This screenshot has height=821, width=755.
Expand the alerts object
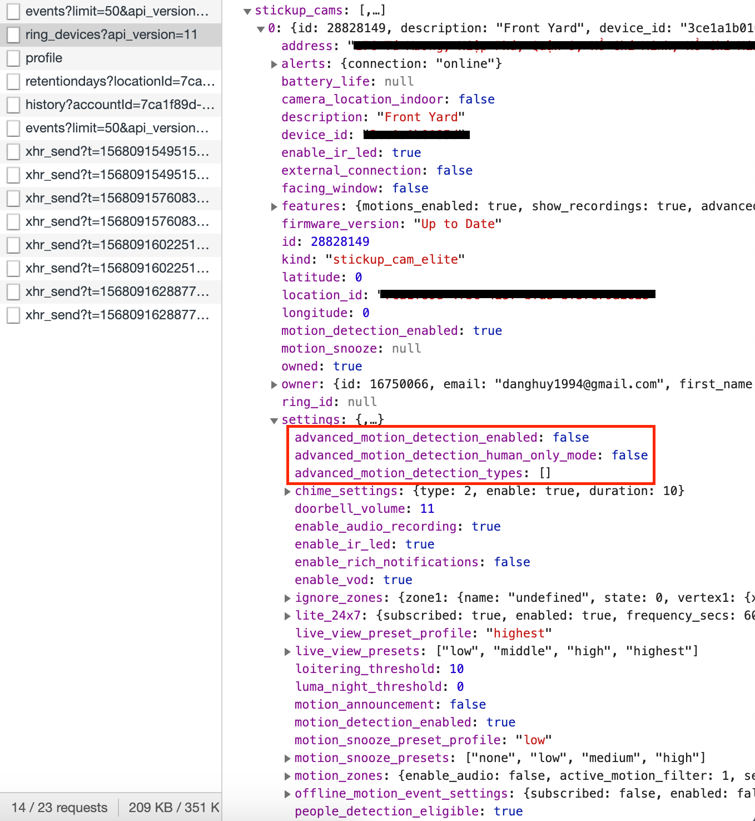tap(274, 65)
